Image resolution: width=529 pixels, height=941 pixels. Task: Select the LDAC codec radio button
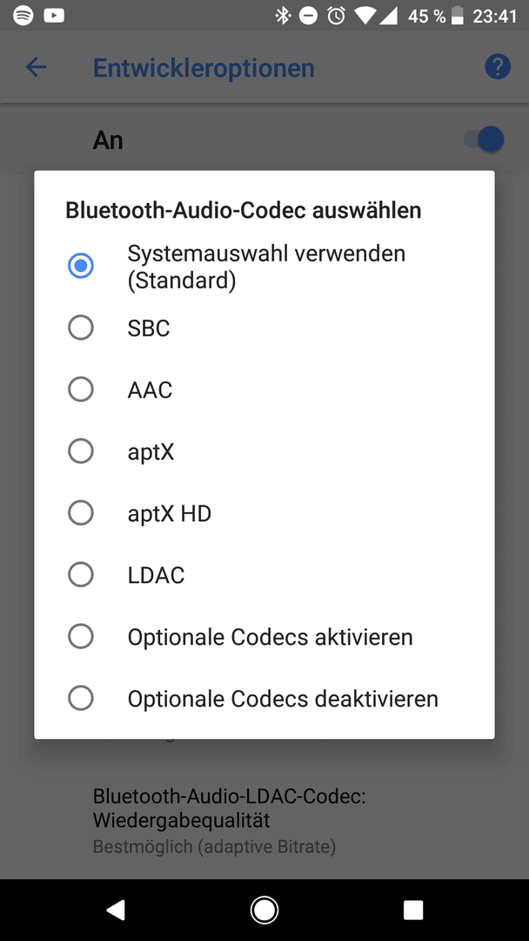pyautogui.click(x=264, y=575)
